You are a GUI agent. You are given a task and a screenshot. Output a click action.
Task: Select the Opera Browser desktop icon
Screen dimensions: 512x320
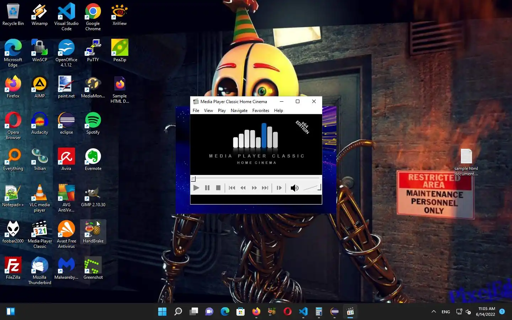click(13, 126)
